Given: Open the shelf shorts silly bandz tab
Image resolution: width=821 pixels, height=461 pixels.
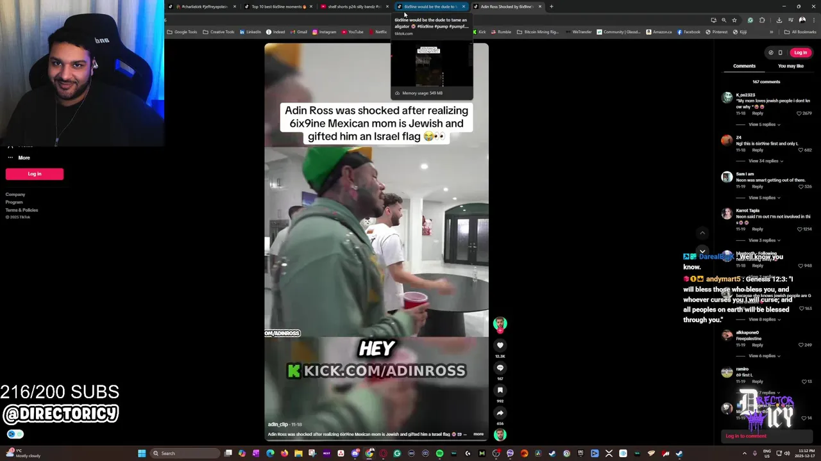Looking at the screenshot, I should [354, 6].
